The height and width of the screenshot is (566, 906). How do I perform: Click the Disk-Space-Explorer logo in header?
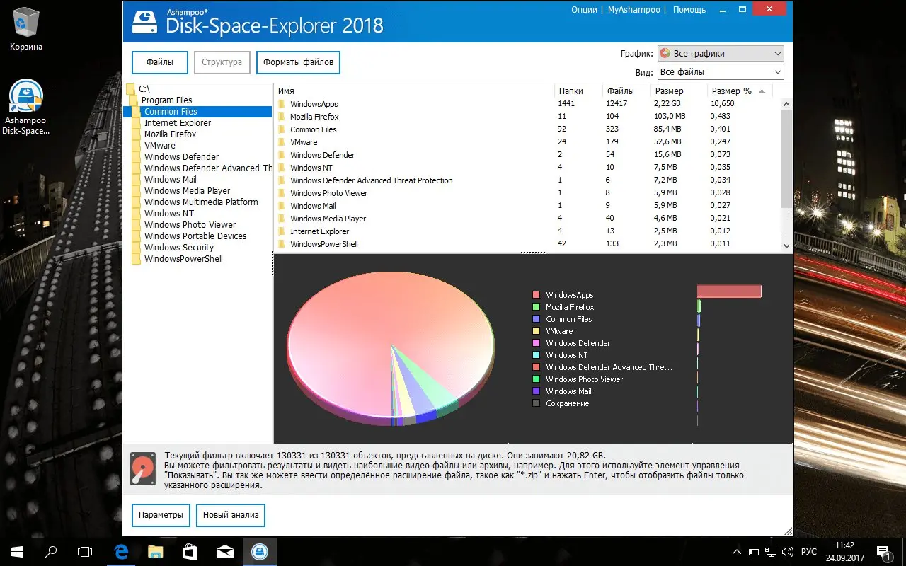coord(144,24)
